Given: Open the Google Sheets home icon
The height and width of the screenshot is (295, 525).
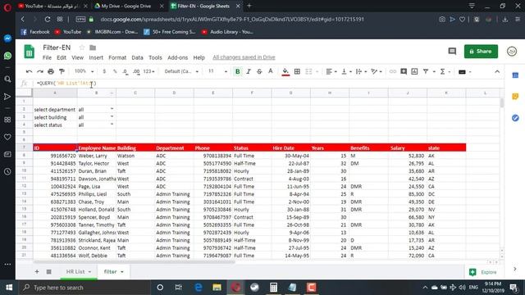Looking at the screenshot, I should pyautogui.click(x=30, y=52).
